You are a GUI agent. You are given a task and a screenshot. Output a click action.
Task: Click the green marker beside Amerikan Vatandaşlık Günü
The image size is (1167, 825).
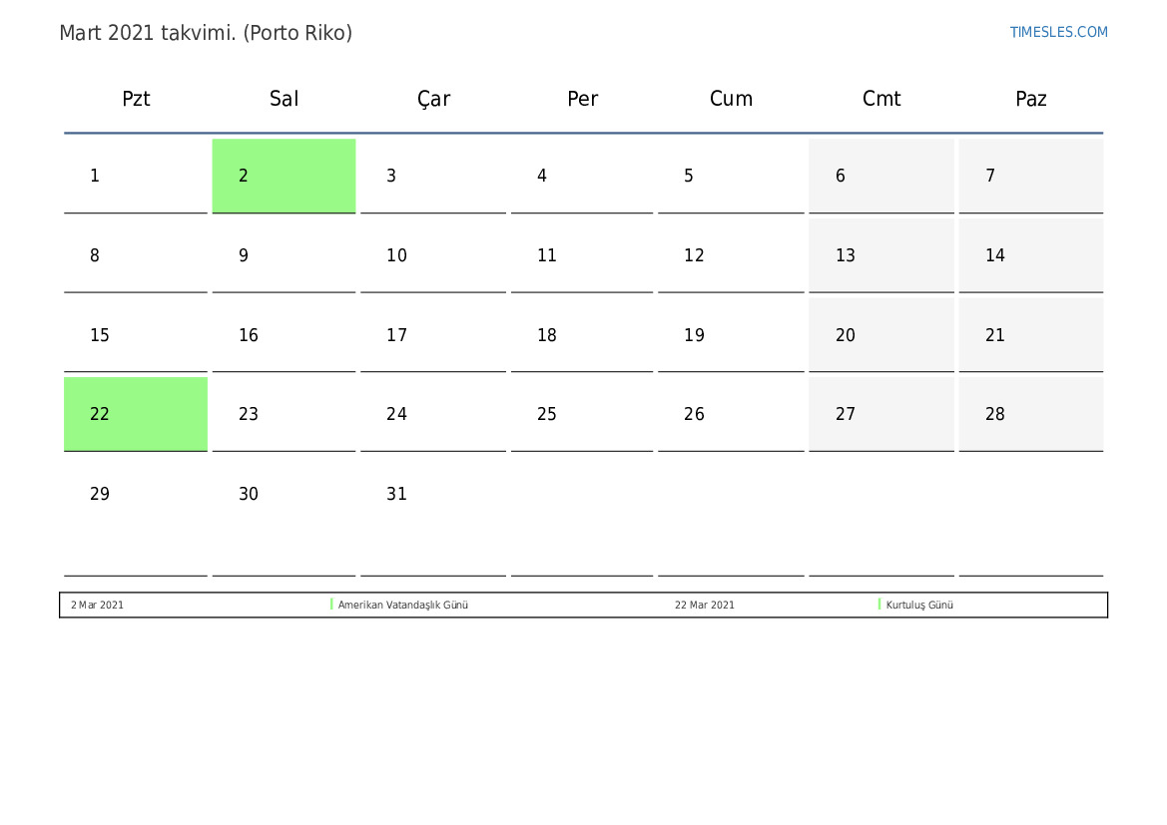[331, 605]
